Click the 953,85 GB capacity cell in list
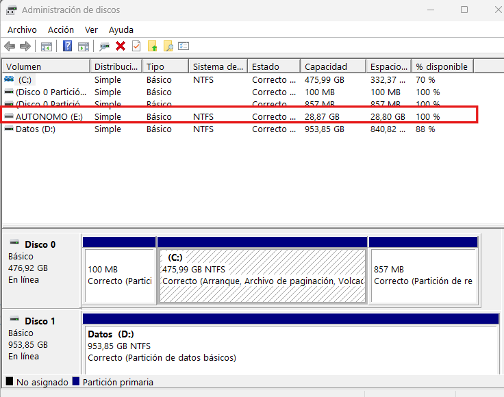The height and width of the screenshot is (397, 504). 325,129
